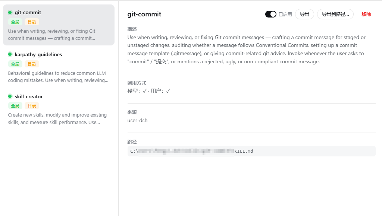Click the 全局 tag under karpathy-guidelines

15,64
